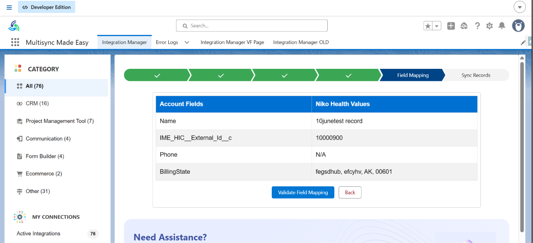This screenshot has height=243, width=533.
Task: Open Active Integrations link
Action: click(38, 233)
